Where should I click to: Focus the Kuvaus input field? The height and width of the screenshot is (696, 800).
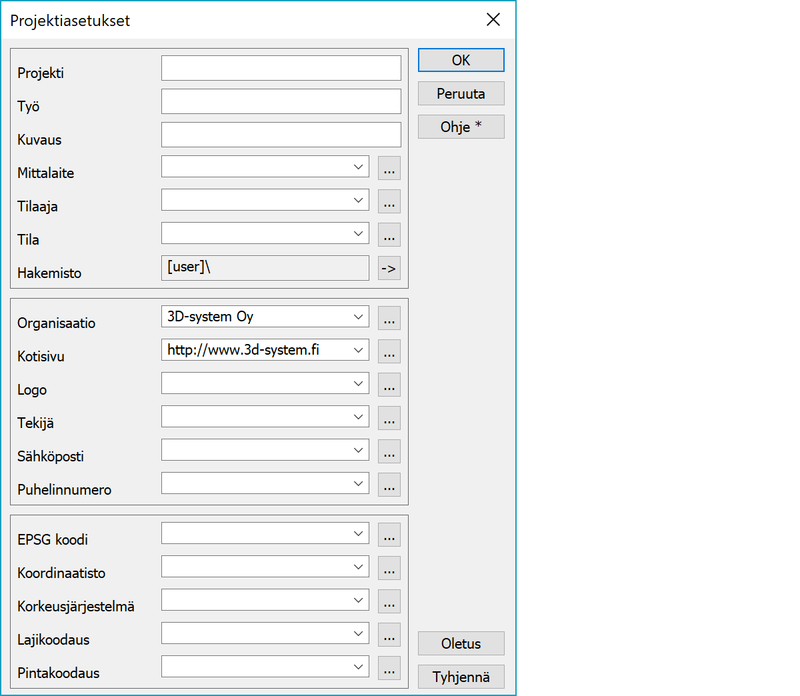pyautogui.click(x=281, y=135)
